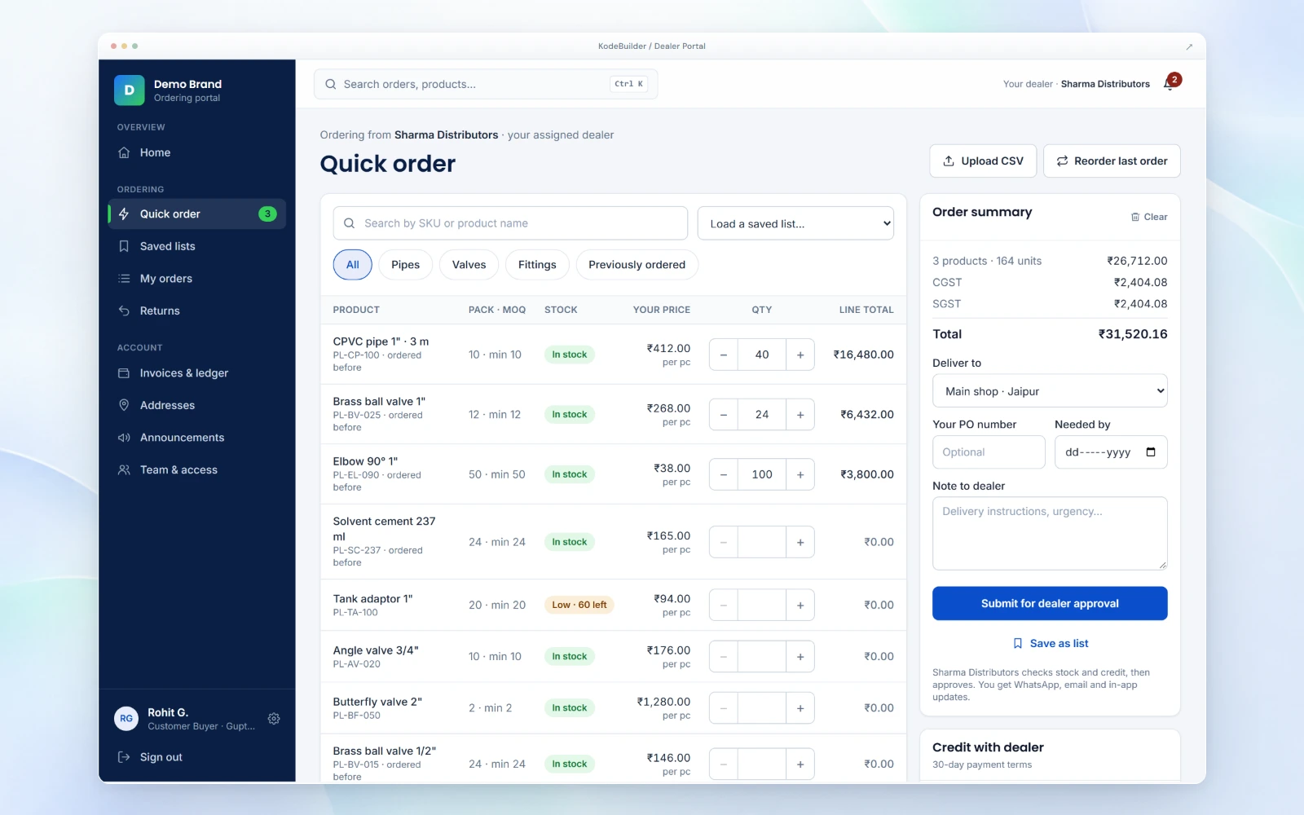This screenshot has width=1304, height=815.
Task: Open Addresses in sidebar
Action: 196,405
